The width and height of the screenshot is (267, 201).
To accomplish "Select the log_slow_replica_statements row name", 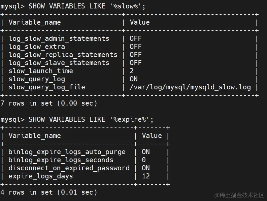I will [x=63, y=55].
